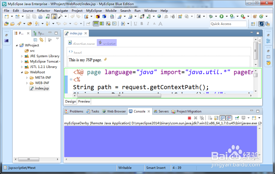
Task: Click the highlighter mark occurrences icon
Action: click(x=19, y=24)
